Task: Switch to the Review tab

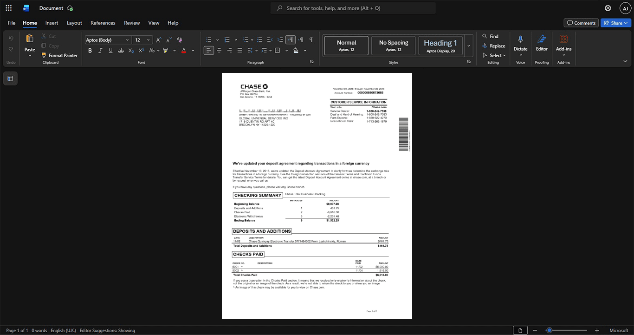Action: 132,23
